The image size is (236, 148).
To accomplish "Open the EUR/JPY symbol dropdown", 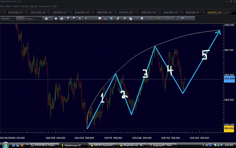I will click(x=14, y=19).
